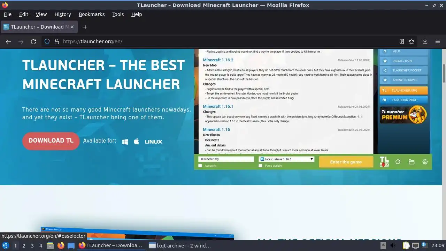Select the TLauncher browser tab

(x=39, y=27)
